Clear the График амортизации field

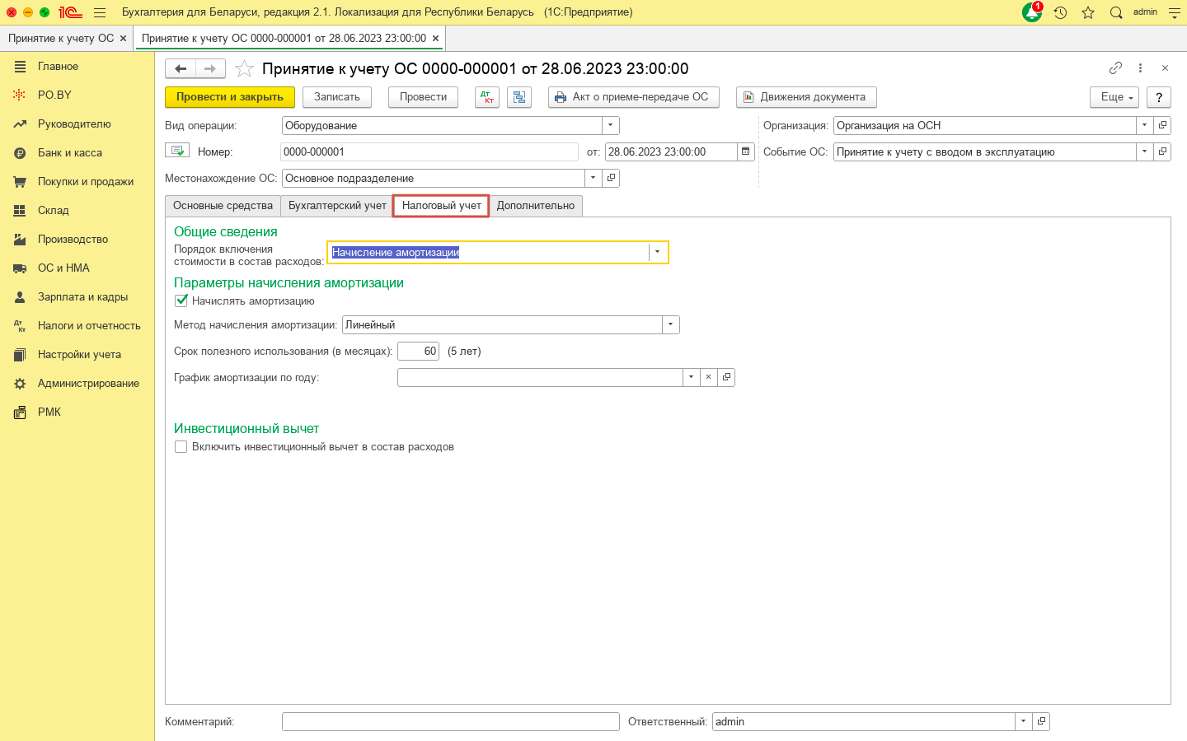[x=708, y=377]
